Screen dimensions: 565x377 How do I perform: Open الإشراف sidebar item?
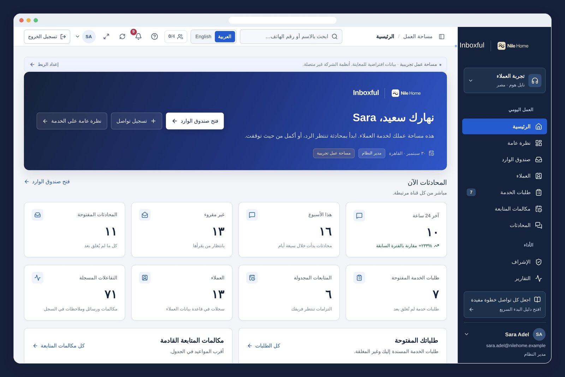point(504,262)
